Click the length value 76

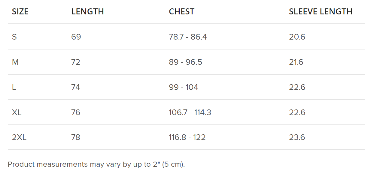(x=76, y=112)
